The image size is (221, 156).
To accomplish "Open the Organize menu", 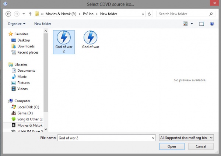I will pos(17,24).
